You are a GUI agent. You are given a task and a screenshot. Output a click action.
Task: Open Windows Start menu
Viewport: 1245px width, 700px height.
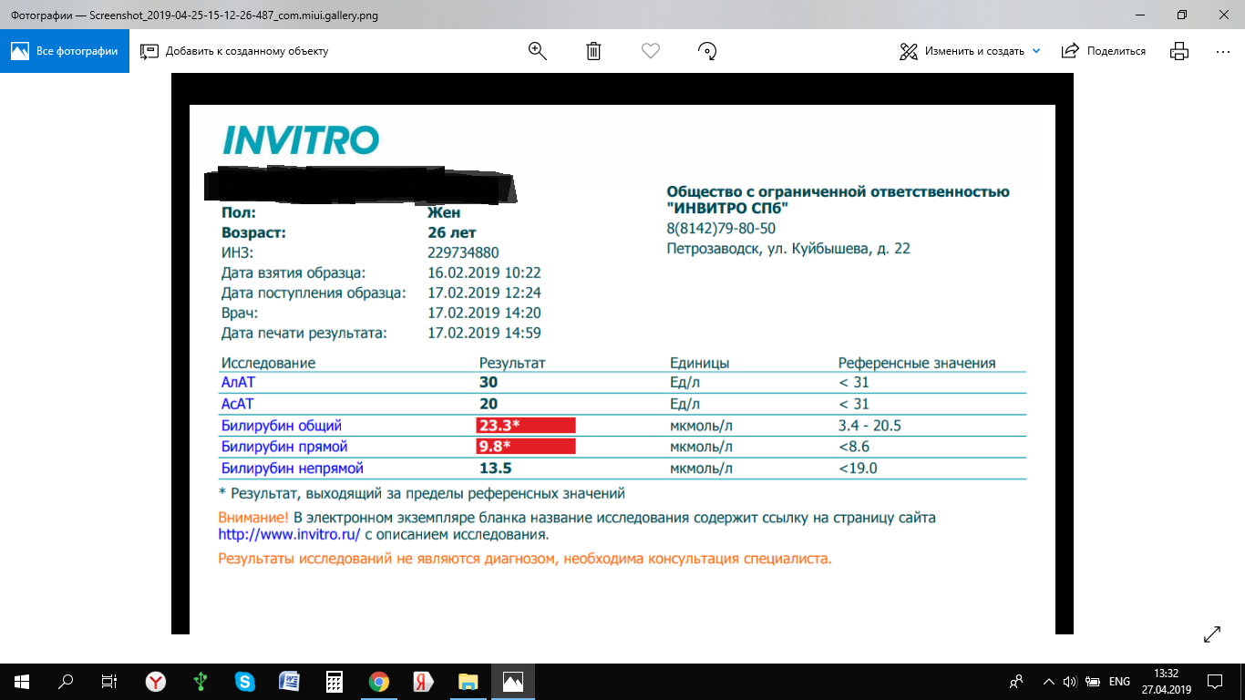(22, 682)
